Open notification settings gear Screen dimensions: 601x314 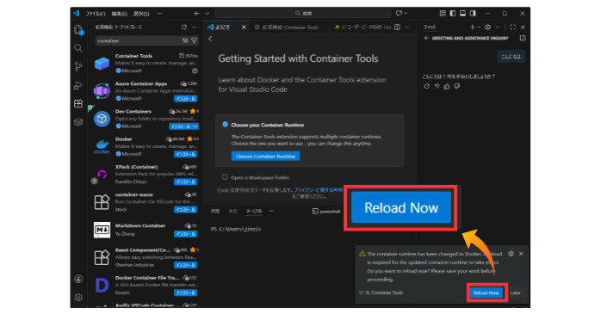[511, 254]
